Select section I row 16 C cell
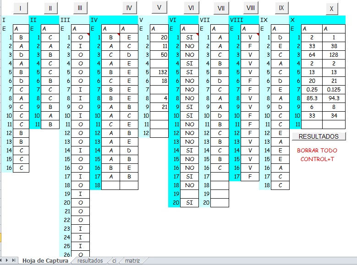Viewport: 357px width, 265px height. [x=21, y=168]
